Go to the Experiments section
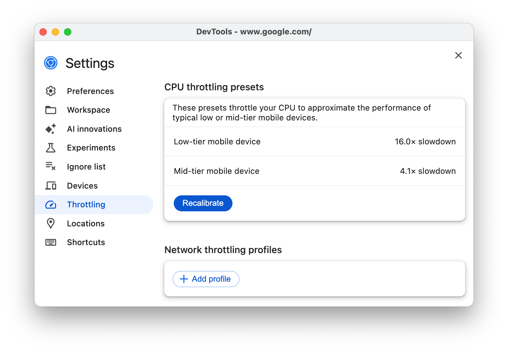This screenshot has width=508, height=352. 91,148
